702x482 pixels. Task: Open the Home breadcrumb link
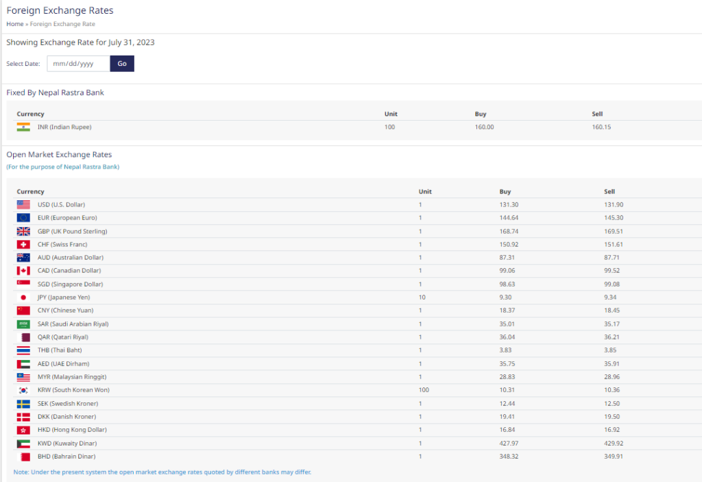[14, 24]
